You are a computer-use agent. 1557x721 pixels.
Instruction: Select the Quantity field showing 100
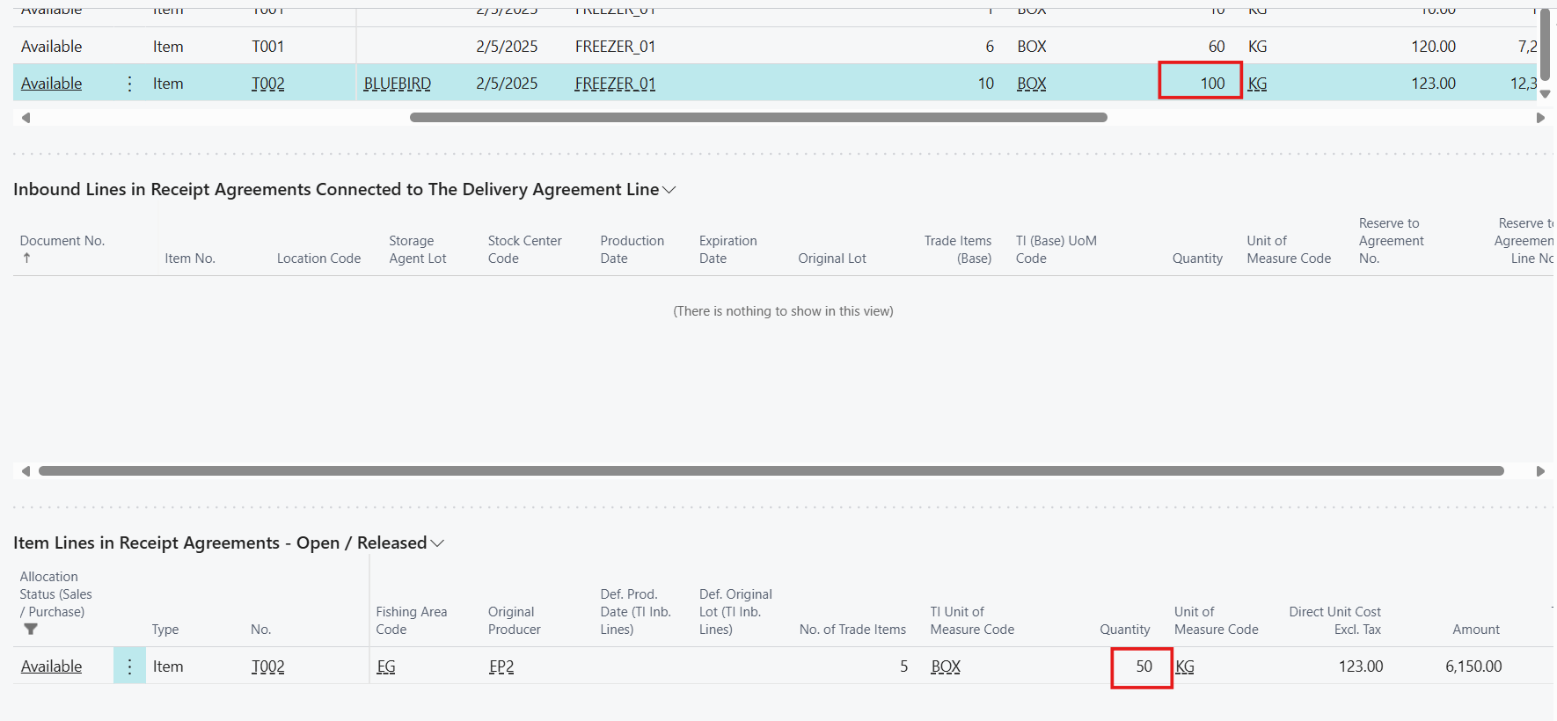point(1200,84)
